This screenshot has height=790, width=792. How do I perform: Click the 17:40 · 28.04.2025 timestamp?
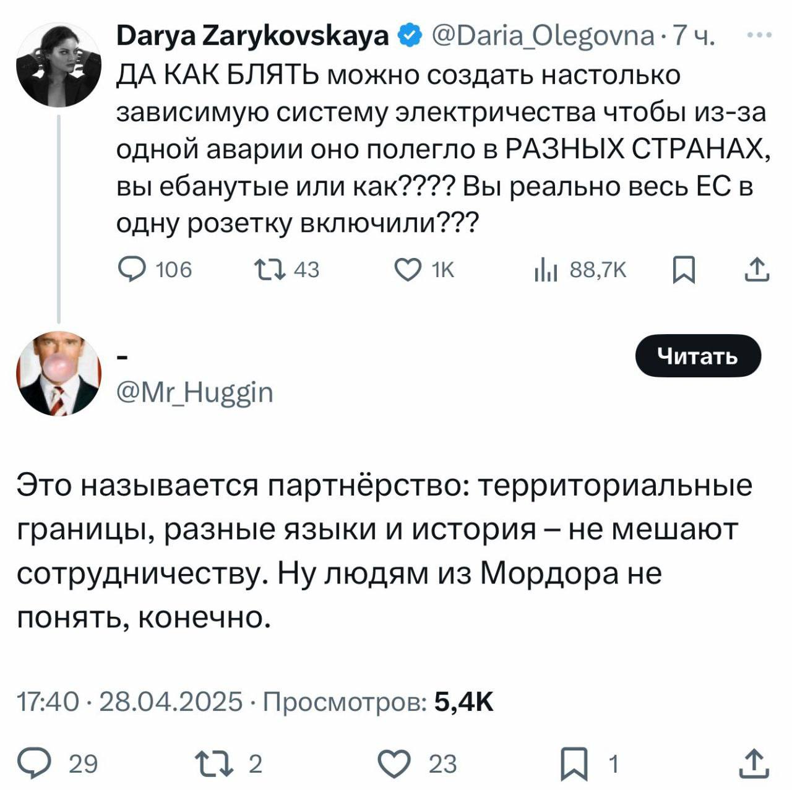click(x=130, y=702)
